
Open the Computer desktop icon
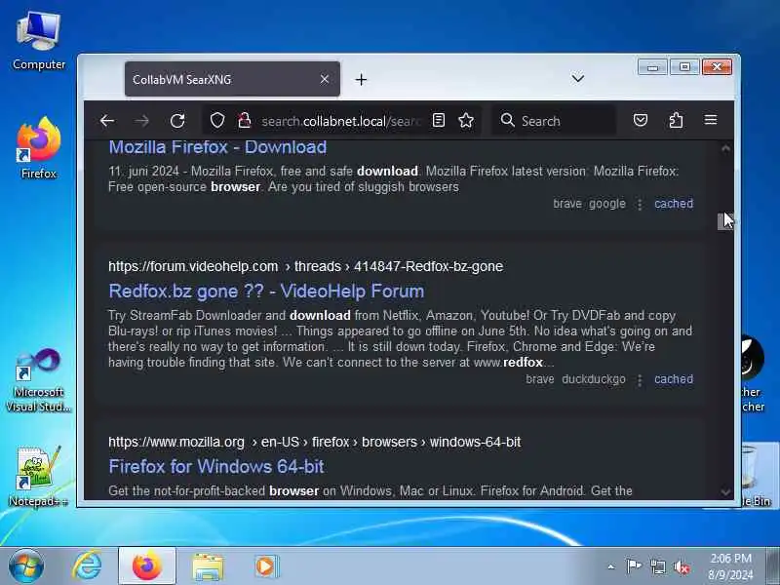[x=39, y=41]
